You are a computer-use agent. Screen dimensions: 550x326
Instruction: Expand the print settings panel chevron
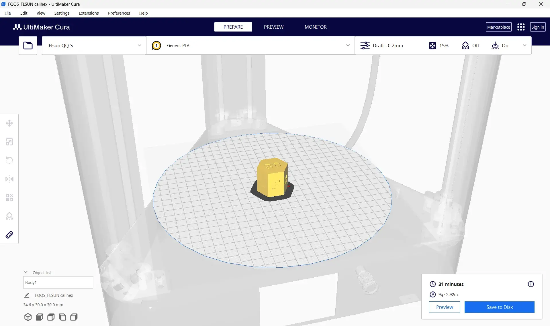524,46
